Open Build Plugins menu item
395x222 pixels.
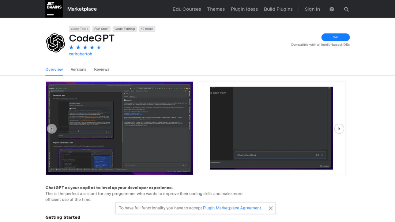278,9
